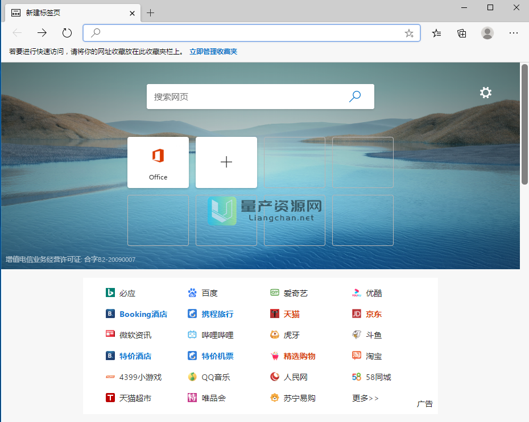Image resolution: width=529 pixels, height=422 pixels.
Task: Reload the page with refresh icon
Action: click(67, 33)
